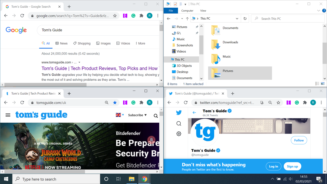Switch to the View tab in File Explorer

click(203, 11)
